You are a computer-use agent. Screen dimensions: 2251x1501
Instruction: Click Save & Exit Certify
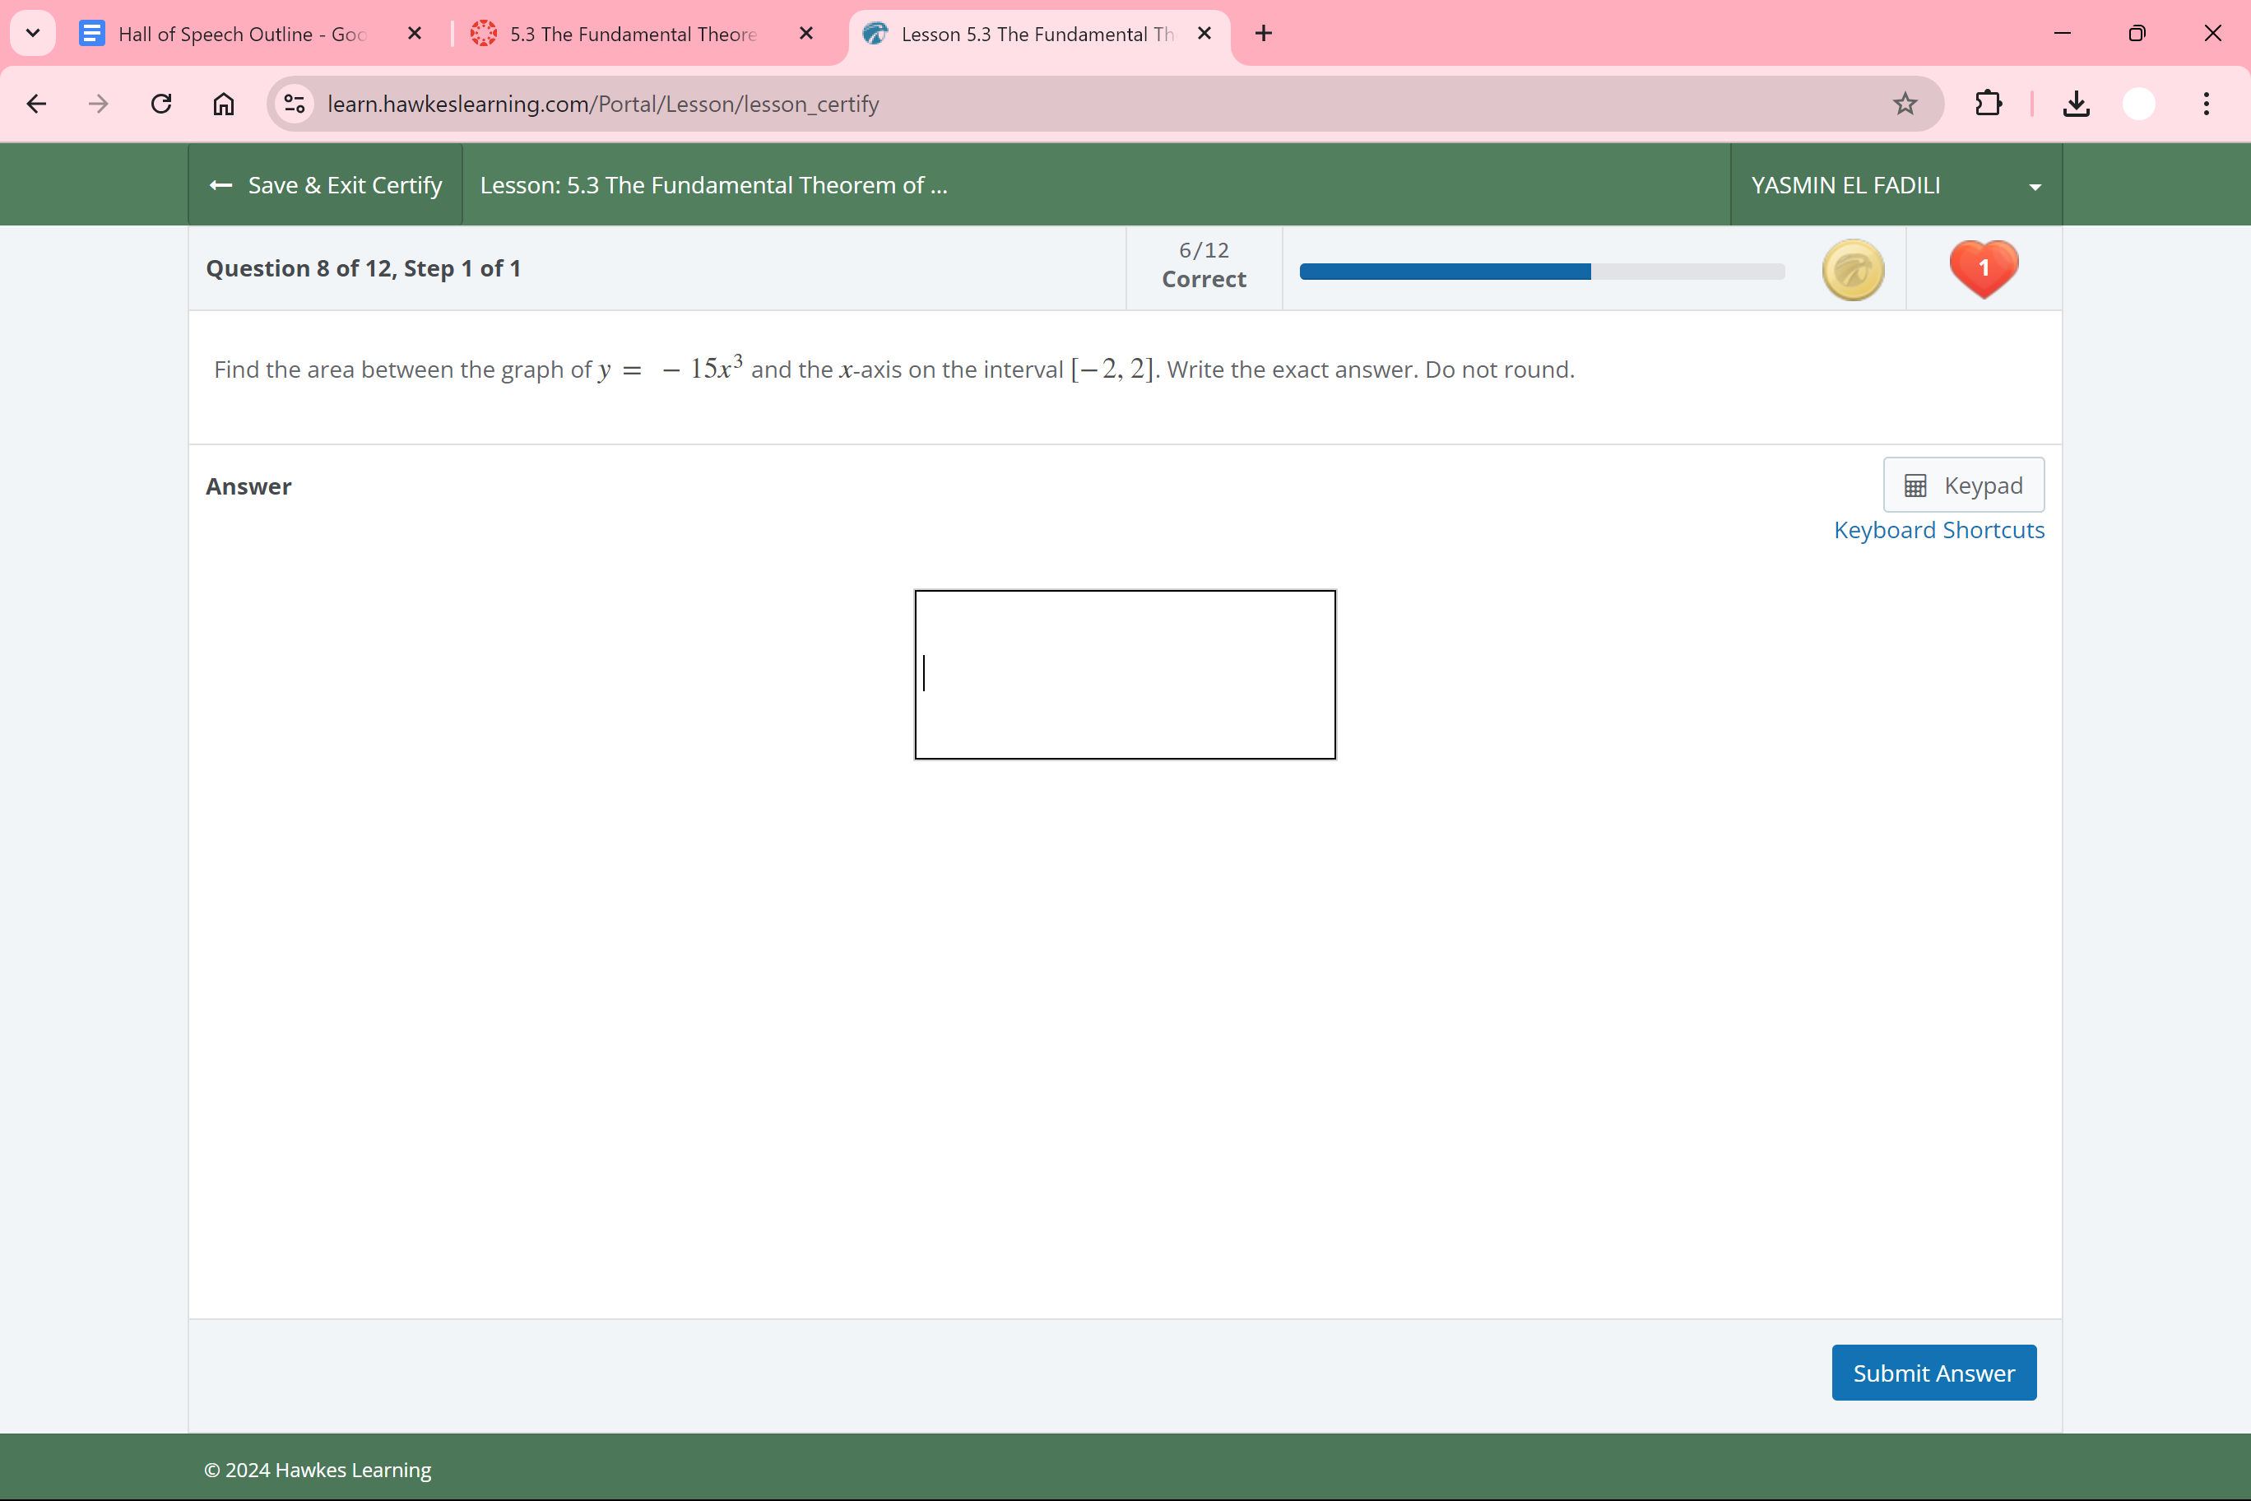[326, 186]
